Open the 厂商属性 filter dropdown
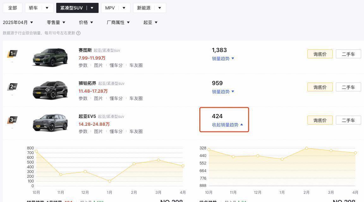The image size is (364, 202). (x=118, y=22)
